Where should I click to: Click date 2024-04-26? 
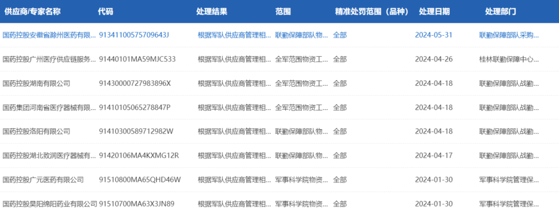click(x=434, y=59)
